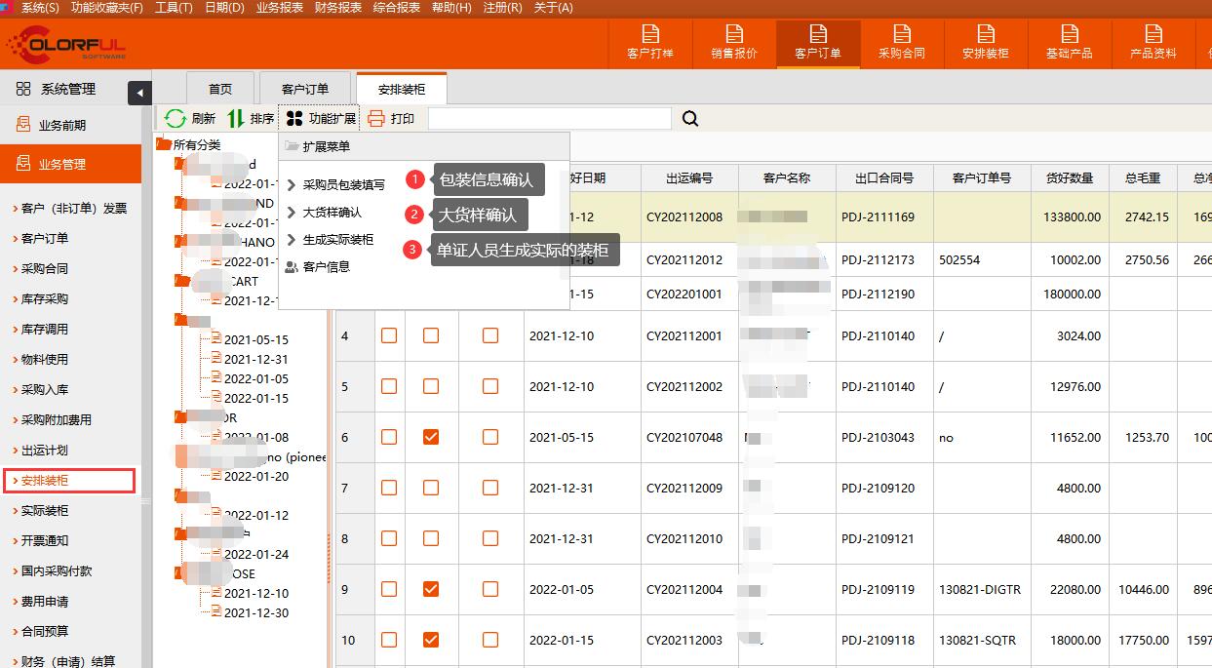Collapse the sidebar with the black arrow button
The image size is (1212, 668).
139,93
